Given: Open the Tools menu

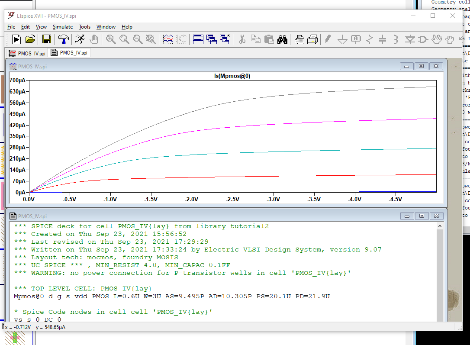Looking at the screenshot, I should (84, 27).
